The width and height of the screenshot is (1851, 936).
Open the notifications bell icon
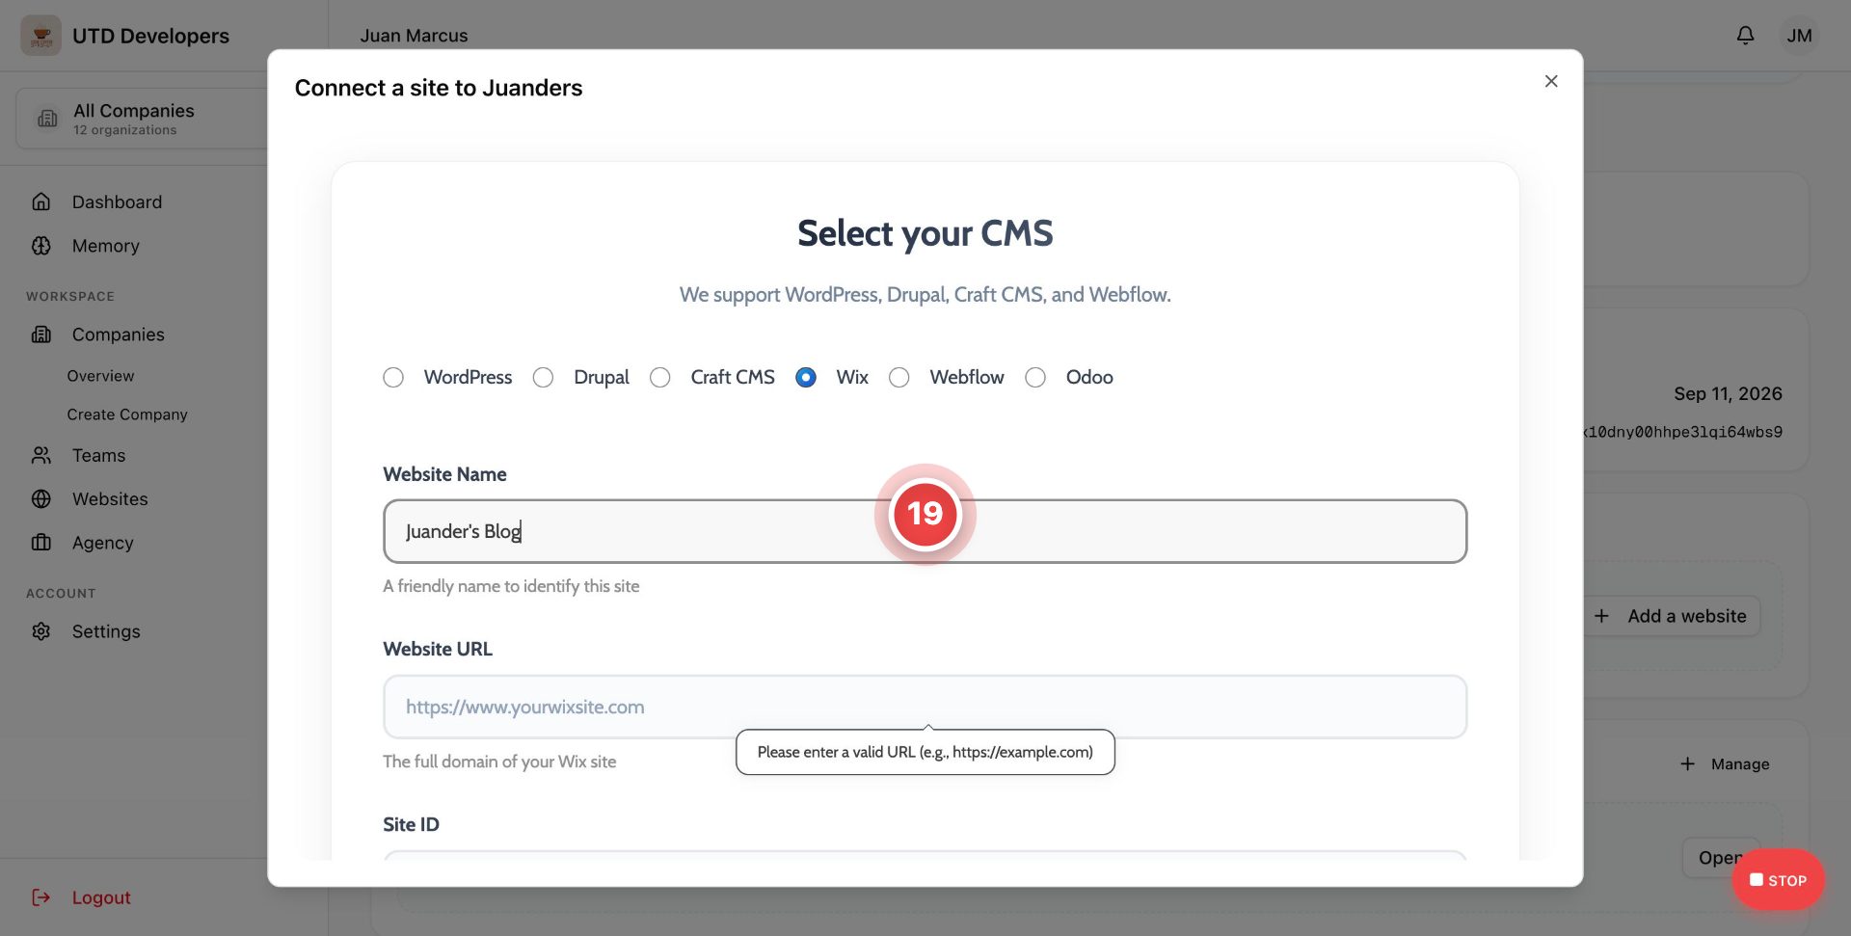click(x=1745, y=36)
